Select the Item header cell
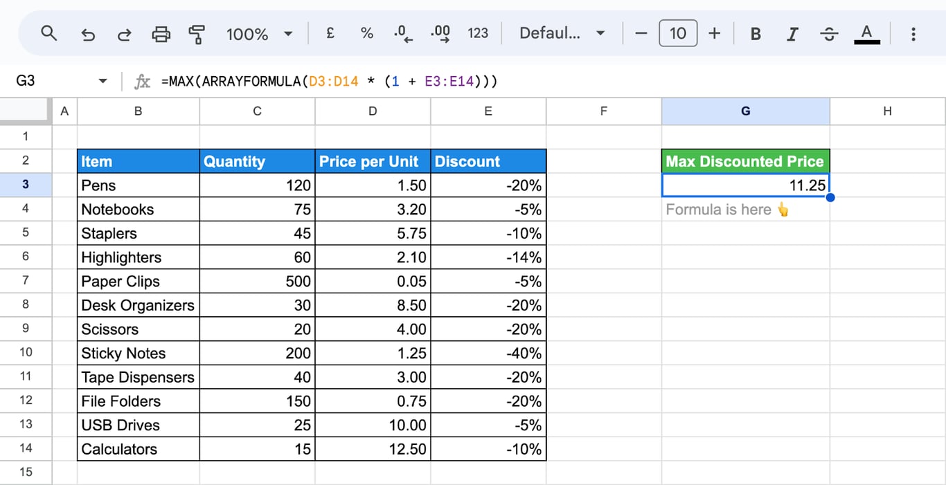 pos(139,161)
